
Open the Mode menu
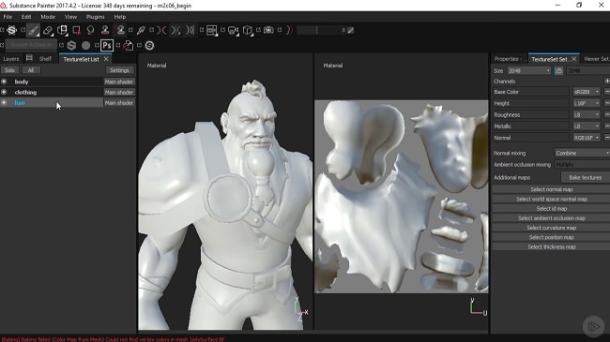48,17
